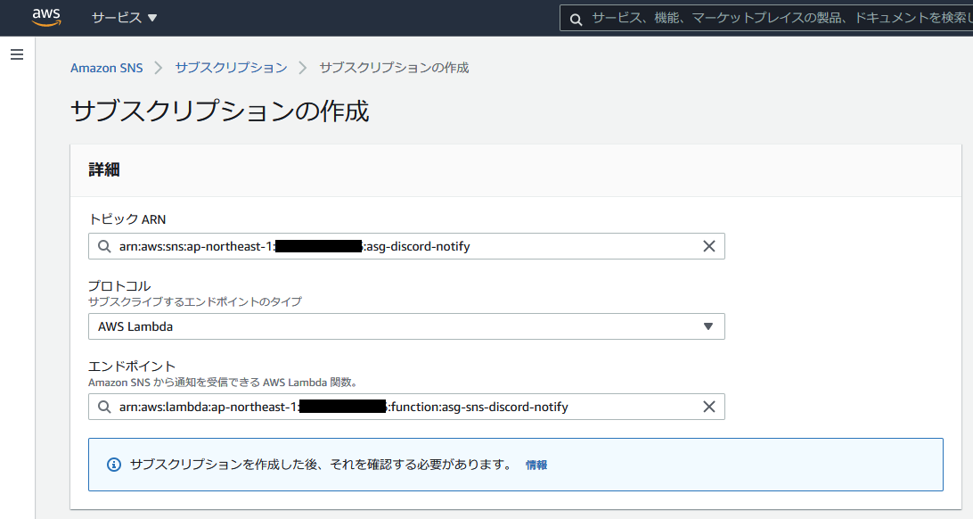Click the サブスクリプションの作成 page heading
Viewport: 973px width, 519px height.
(x=220, y=111)
